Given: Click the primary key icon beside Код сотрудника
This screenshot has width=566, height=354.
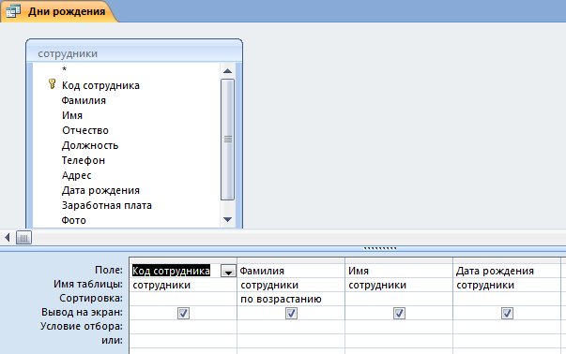Looking at the screenshot, I should click(52, 84).
